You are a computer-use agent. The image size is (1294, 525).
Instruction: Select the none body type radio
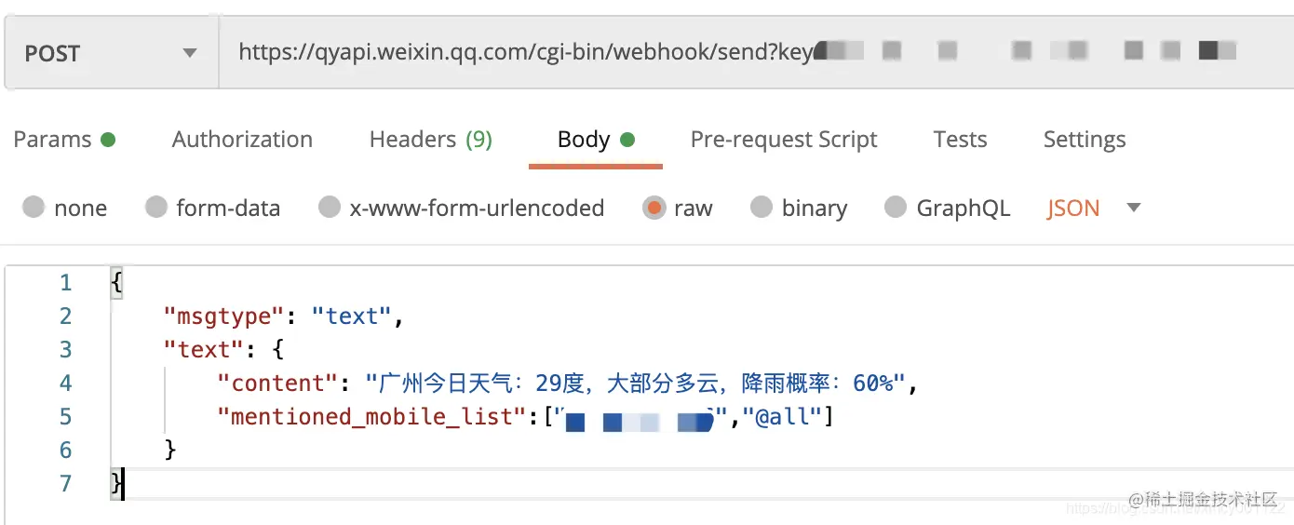tap(34, 208)
